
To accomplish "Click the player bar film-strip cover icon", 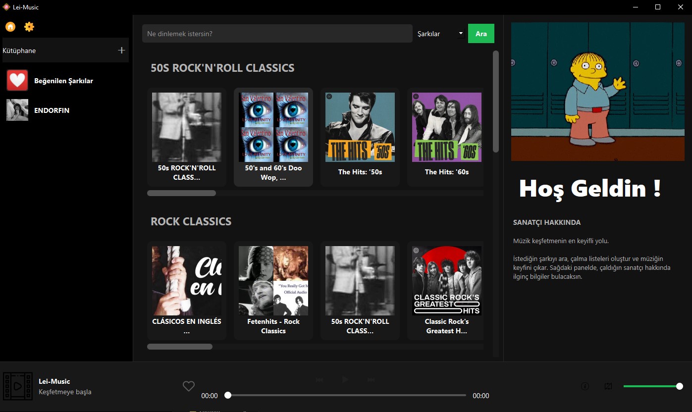I will [x=17, y=386].
